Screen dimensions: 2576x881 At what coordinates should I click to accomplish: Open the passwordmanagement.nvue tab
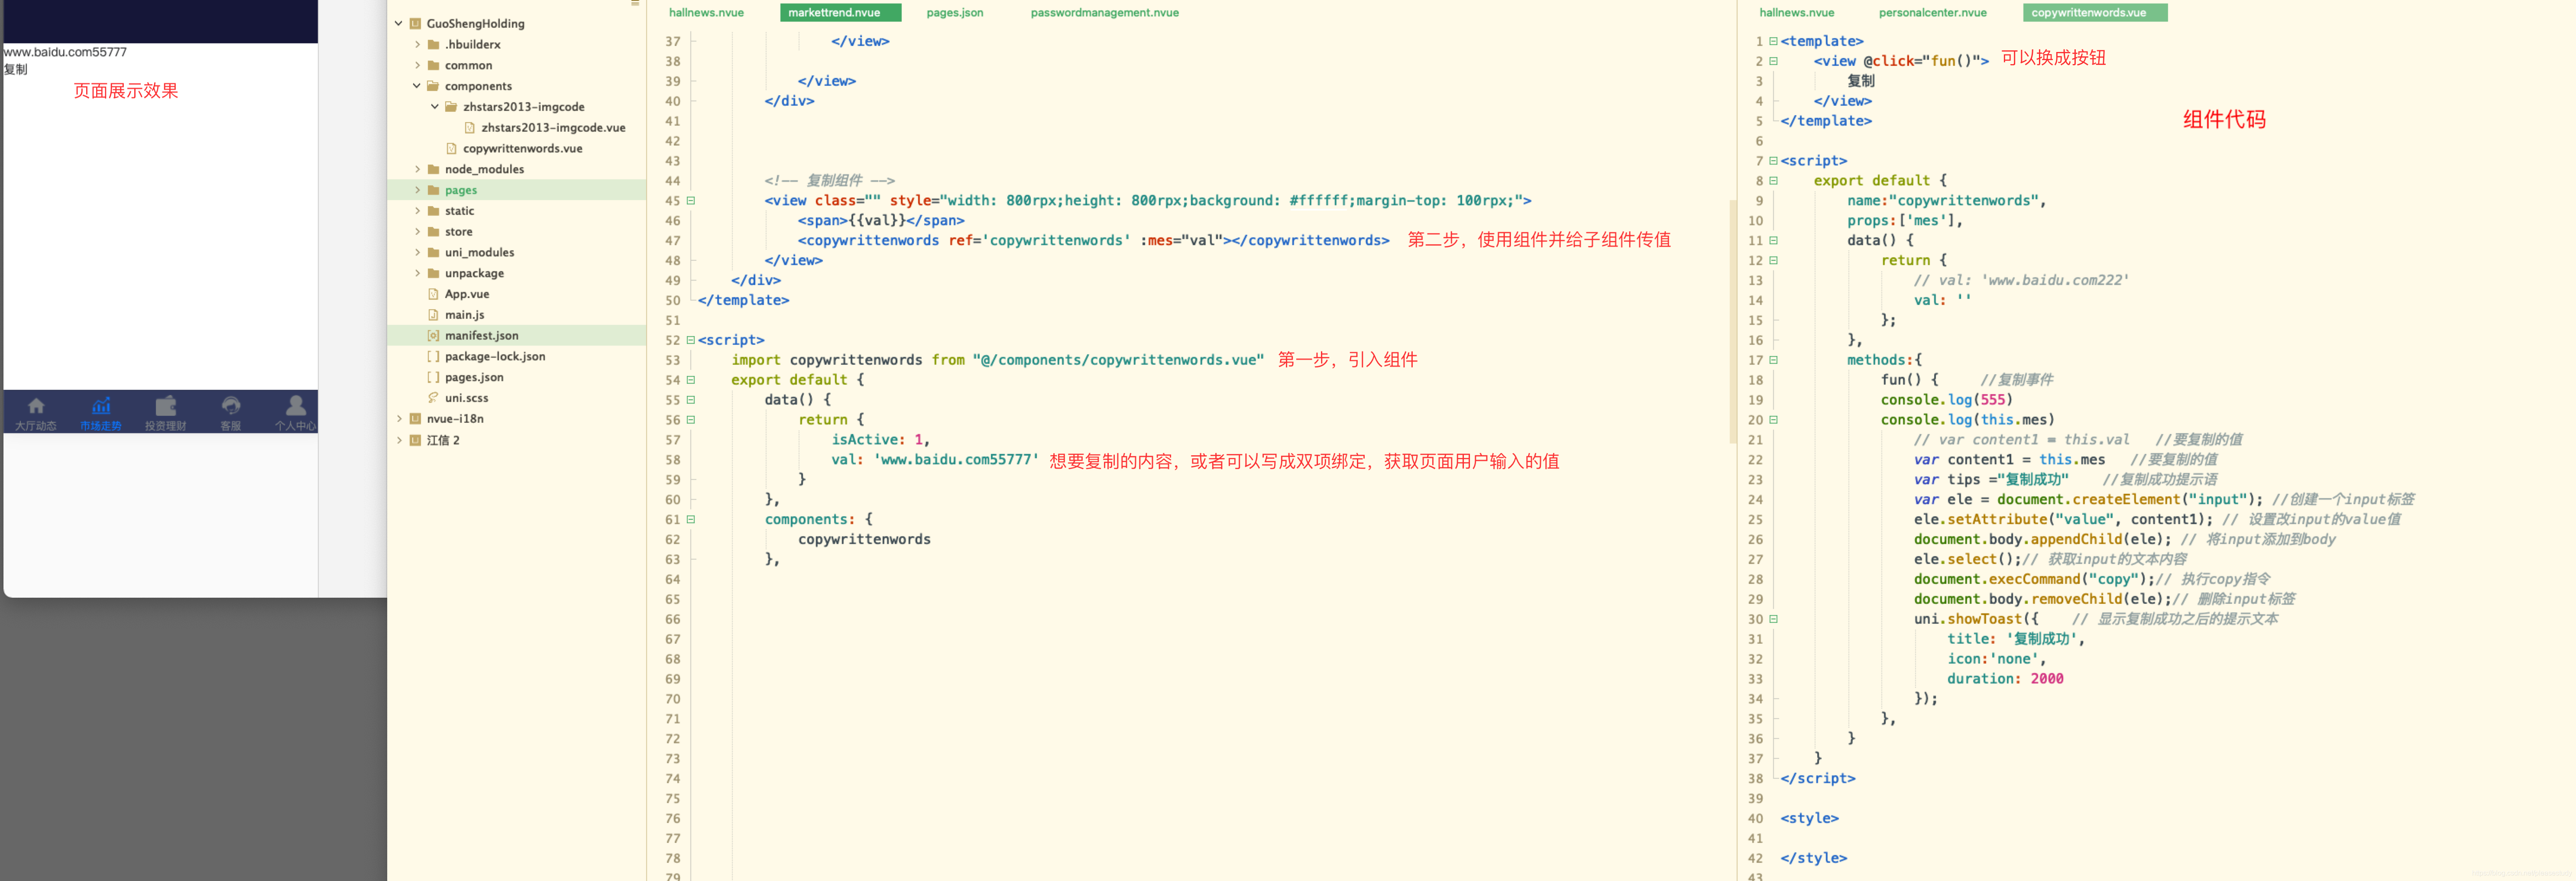click(x=1104, y=13)
